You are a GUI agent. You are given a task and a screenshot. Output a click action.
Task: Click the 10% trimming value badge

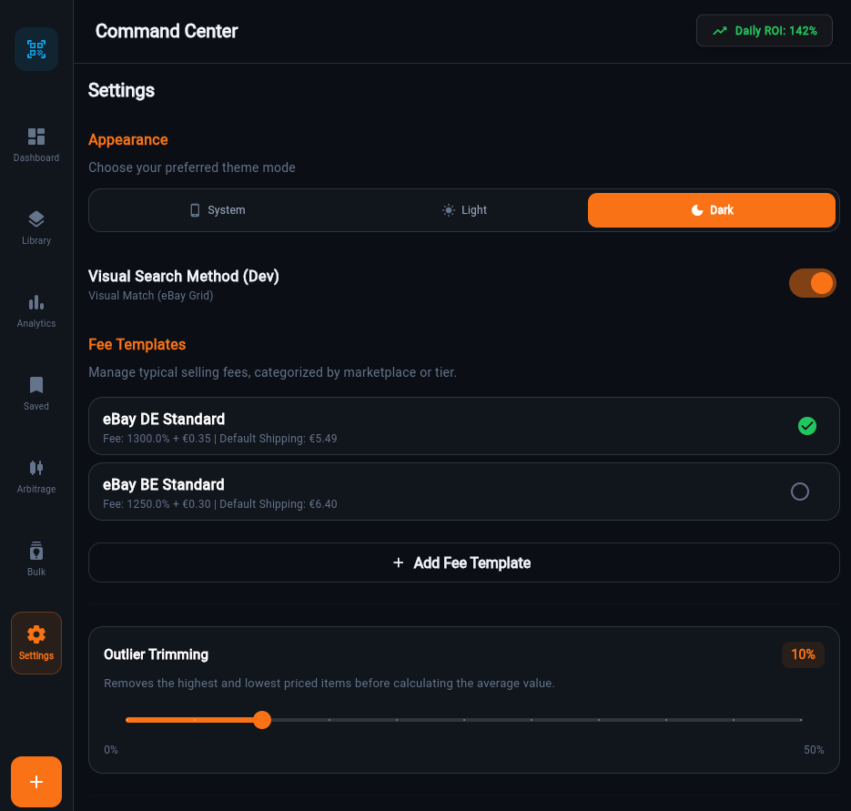pyautogui.click(x=803, y=654)
